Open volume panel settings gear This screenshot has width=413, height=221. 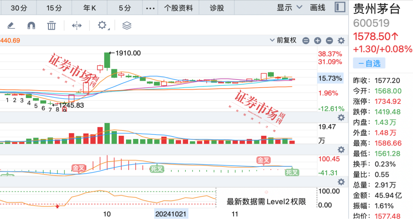(x=341, y=118)
